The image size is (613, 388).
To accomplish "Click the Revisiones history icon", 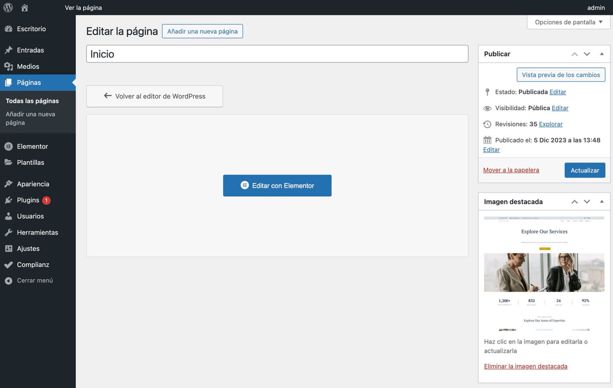I will [x=487, y=124].
